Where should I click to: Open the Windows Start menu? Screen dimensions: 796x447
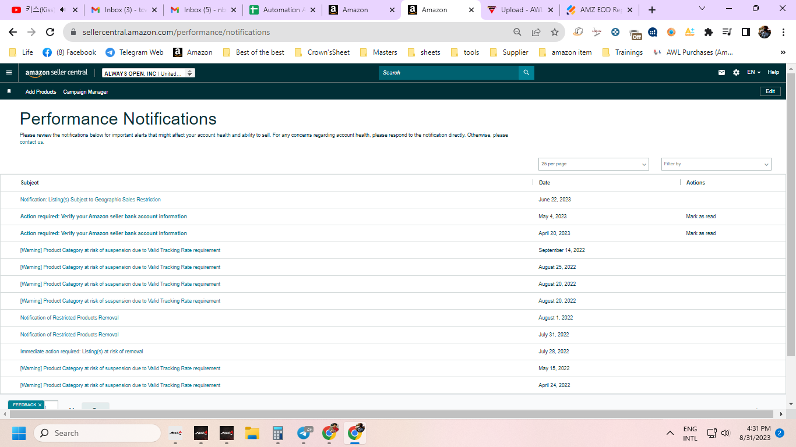(x=19, y=433)
